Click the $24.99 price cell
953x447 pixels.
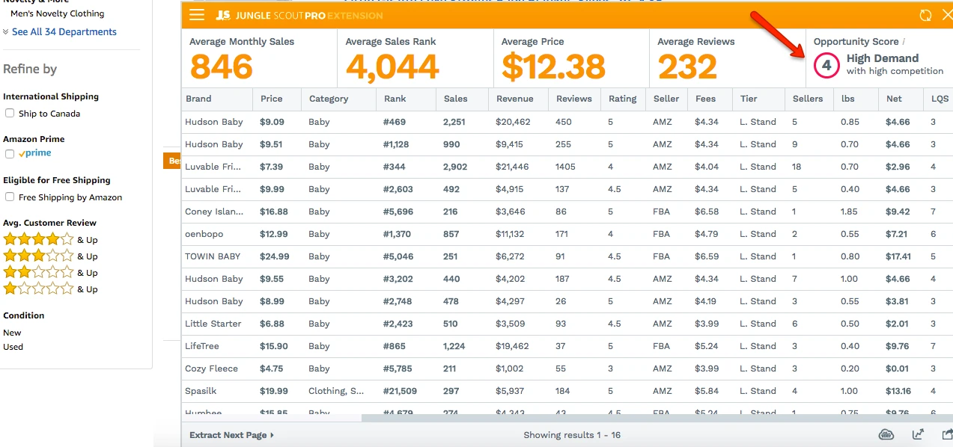tap(275, 256)
